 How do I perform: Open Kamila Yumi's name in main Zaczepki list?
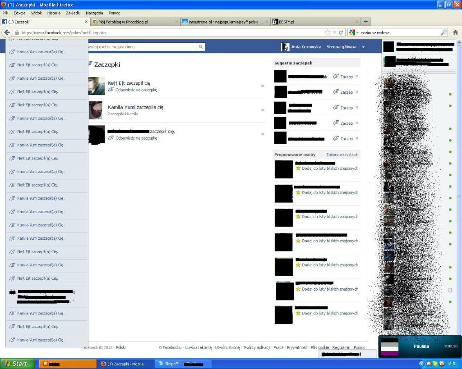[x=122, y=107]
